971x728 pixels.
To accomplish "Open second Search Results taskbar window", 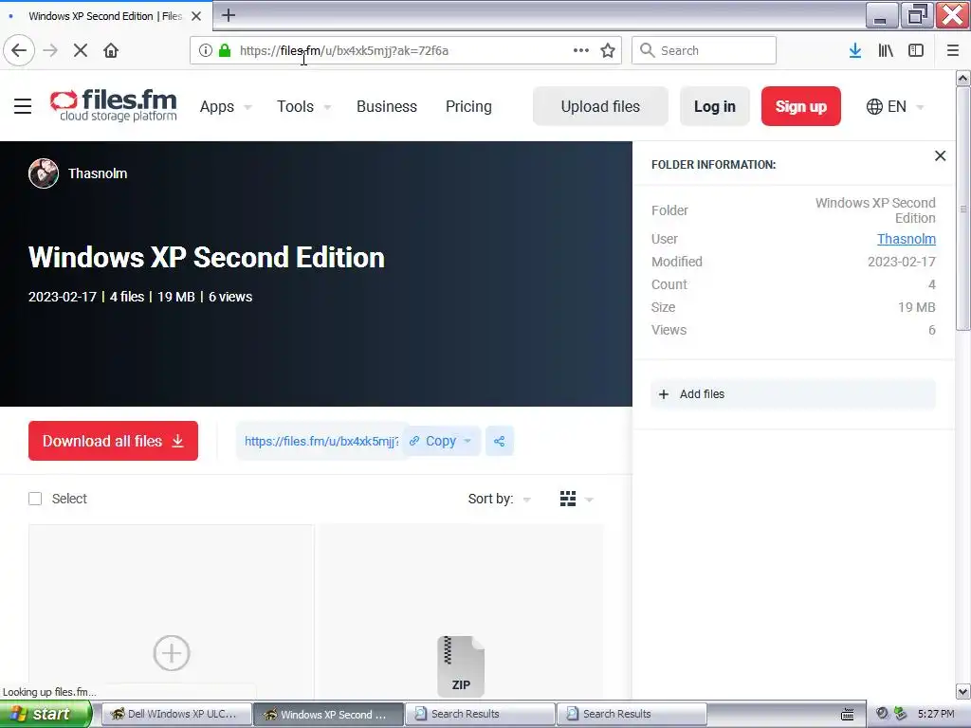I will tap(632, 714).
